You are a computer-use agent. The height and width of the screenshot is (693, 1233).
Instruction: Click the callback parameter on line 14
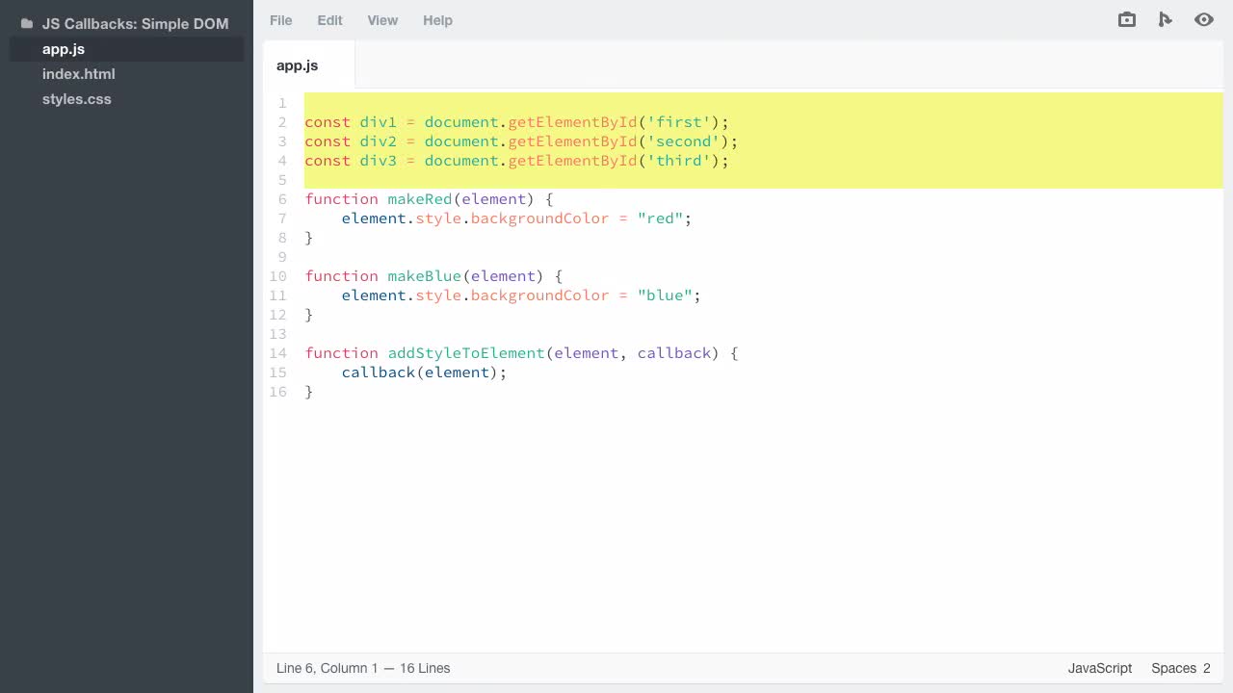(674, 353)
